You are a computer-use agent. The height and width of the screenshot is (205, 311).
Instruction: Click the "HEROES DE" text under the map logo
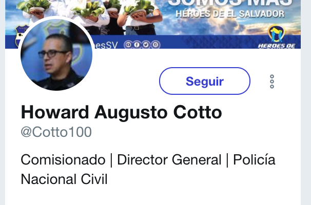pyautogui.click(x=277, y=46)
